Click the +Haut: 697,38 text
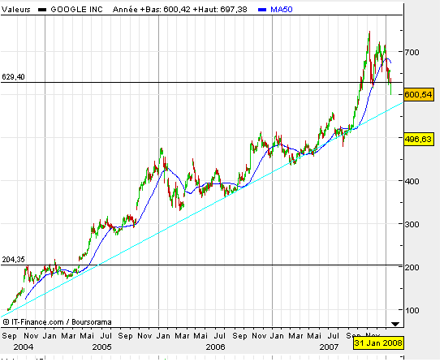Screen dimensions: 444x362 pos(220,10)
